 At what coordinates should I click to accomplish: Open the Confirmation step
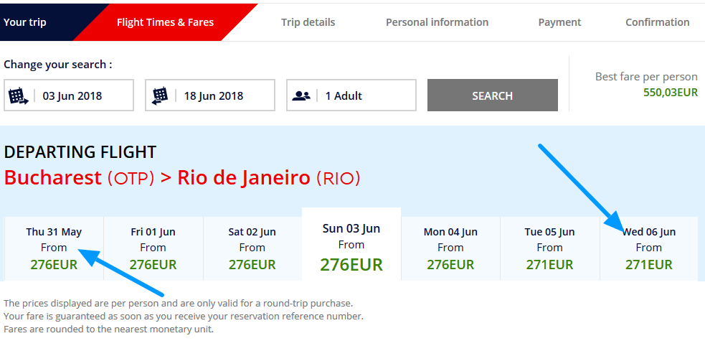tap(657, 22)
